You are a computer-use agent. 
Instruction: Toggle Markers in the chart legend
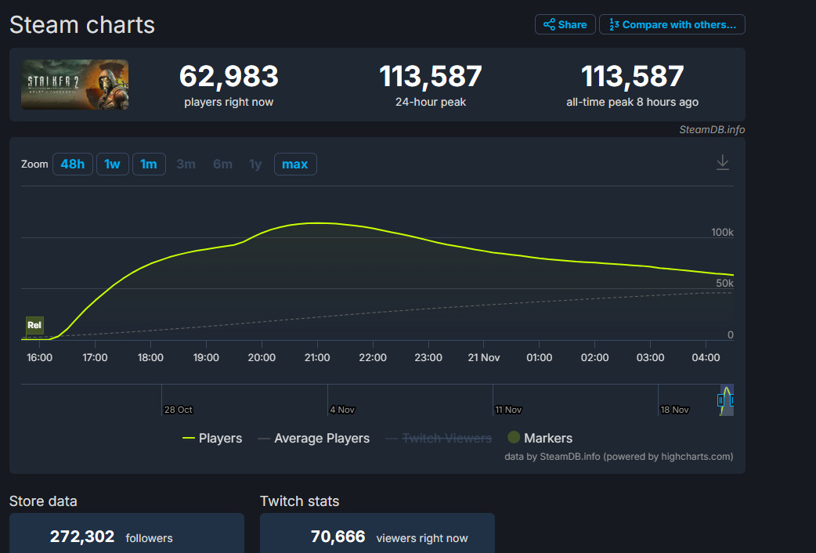point(540,438)
